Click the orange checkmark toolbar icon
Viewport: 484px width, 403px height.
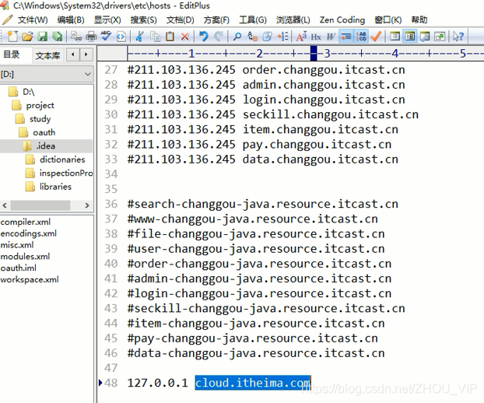376,37
